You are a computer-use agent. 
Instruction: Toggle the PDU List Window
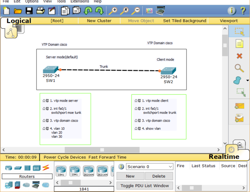point(145,186)
